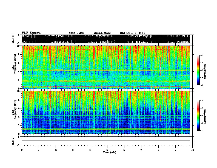
Task: Click the "6" kHz tick of ch.2 spectrogram
Action: (x=19, y=108)
